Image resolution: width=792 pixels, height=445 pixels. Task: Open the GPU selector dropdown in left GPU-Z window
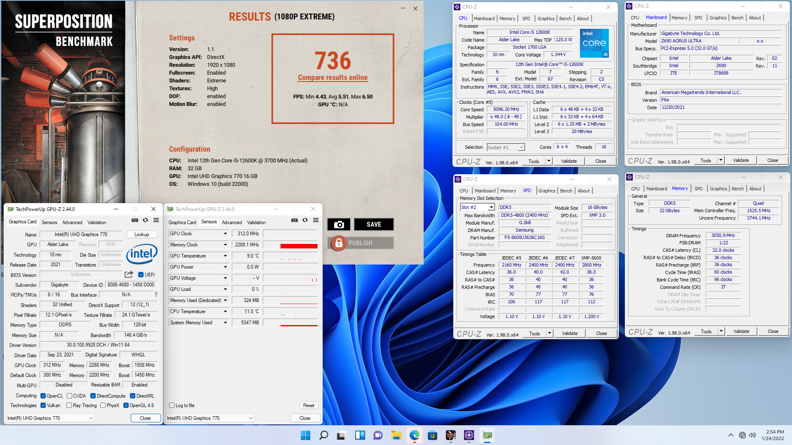tap(50, 418)
